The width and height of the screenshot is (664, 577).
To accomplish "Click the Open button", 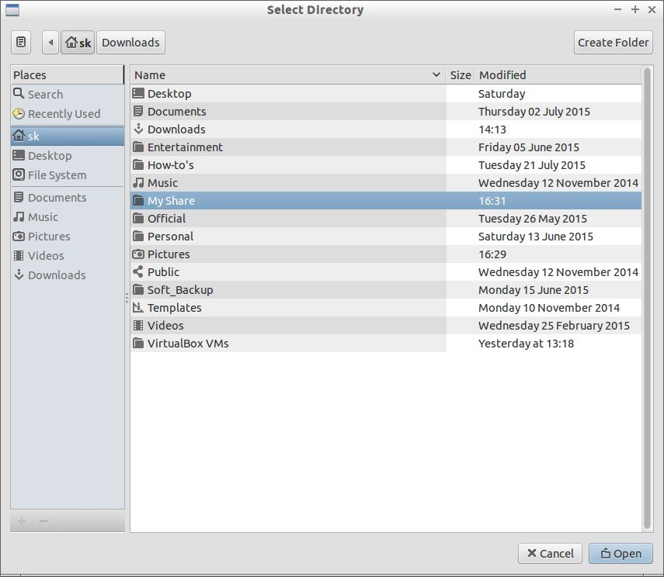I will click(621, 553).
